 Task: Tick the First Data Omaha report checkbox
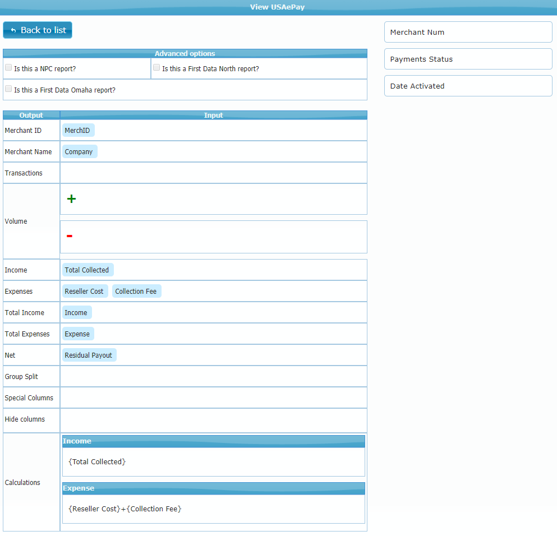8,89
